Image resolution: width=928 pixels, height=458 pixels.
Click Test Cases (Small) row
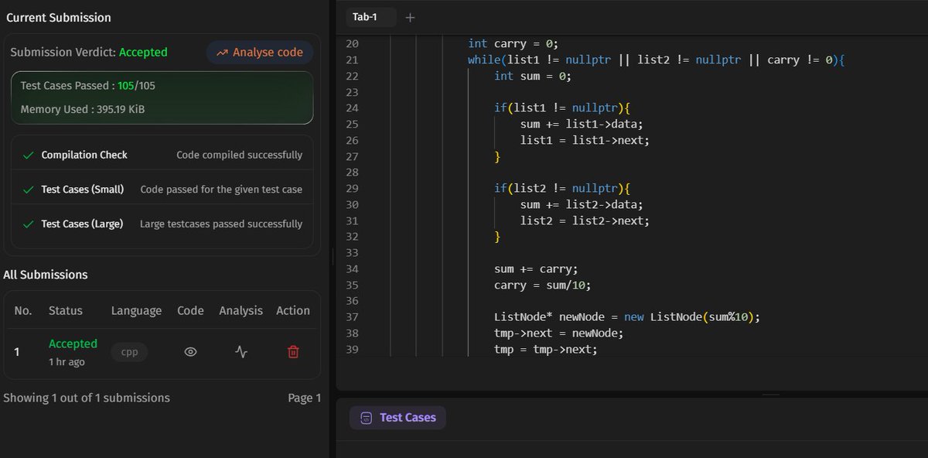162,189
